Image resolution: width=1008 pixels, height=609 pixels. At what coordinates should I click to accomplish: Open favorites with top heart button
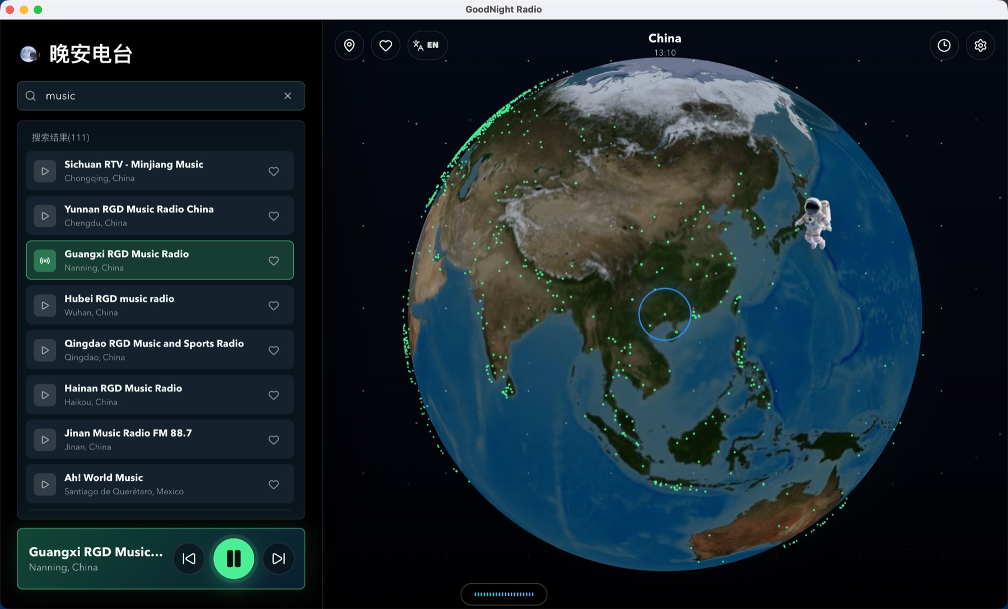(385, 45)
